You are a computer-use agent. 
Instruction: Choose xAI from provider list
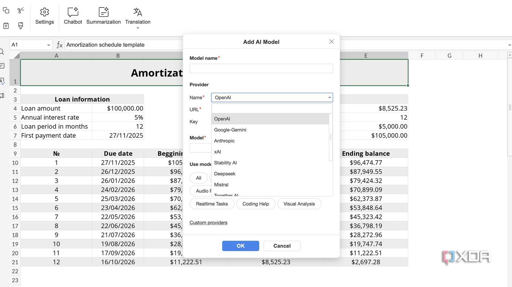[270, 152]
